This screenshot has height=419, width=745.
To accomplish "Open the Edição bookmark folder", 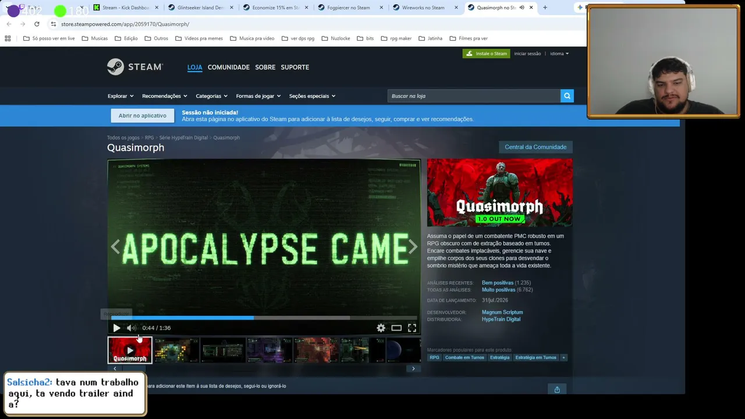I will [x=126, y=38].
